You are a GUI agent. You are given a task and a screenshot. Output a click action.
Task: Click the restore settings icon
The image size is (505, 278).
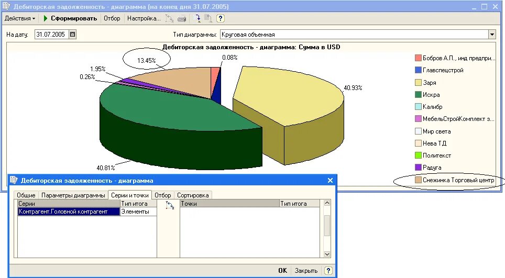click(208, 18)
